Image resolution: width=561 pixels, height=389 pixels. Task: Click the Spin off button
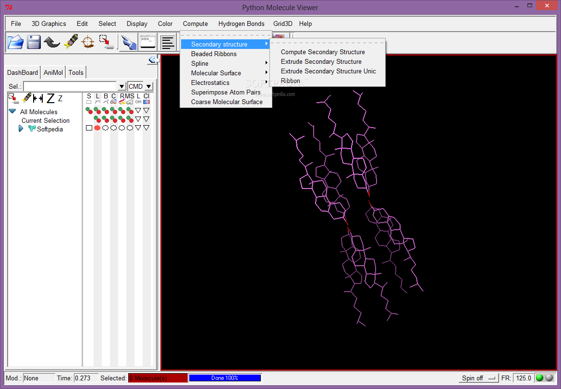478,378
